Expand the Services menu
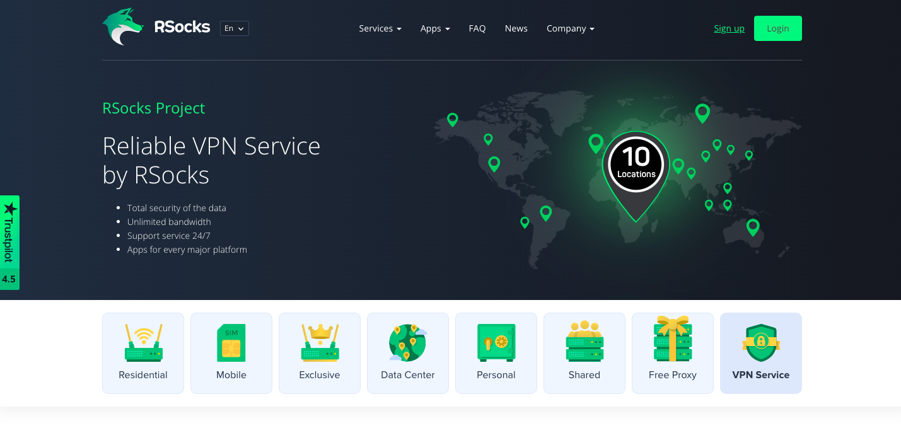The width and height of the screenshot is (901, 433). pyautogui.click(x=380, y=28)
